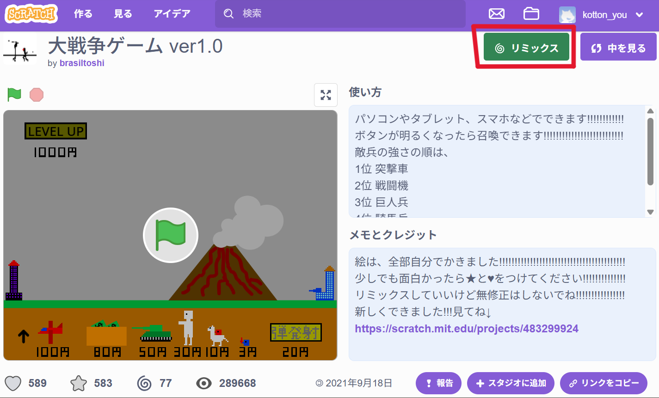Screen dimensions: 659x398
Task: Toggle the heart love icon
Action: click(13, 383)
